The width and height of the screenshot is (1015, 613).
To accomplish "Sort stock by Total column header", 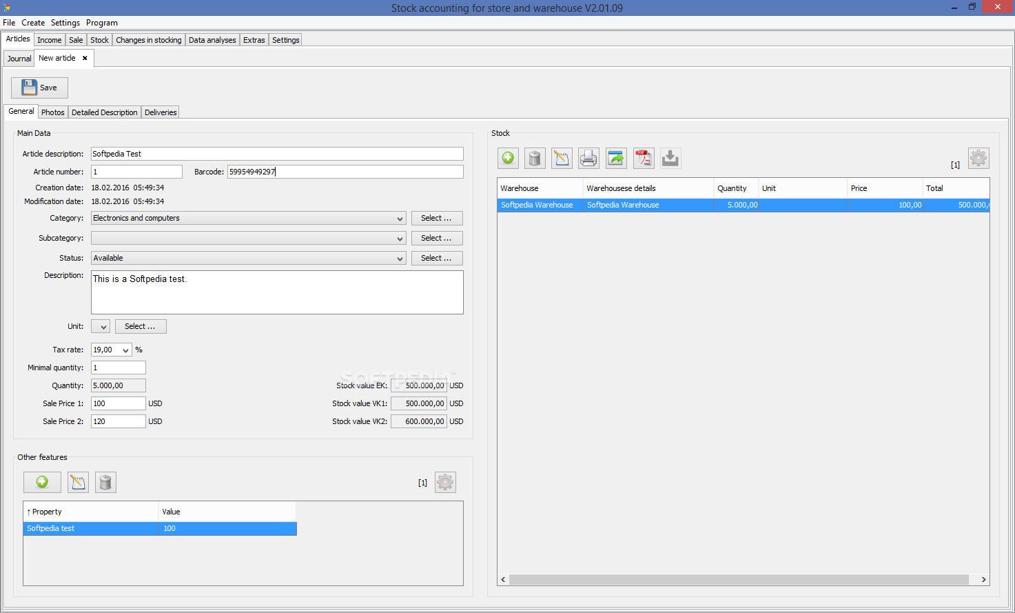I will (956, 188).
